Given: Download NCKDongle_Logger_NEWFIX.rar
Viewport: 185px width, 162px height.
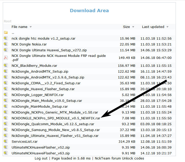Looking at the screenshot, I should point(38,95).
